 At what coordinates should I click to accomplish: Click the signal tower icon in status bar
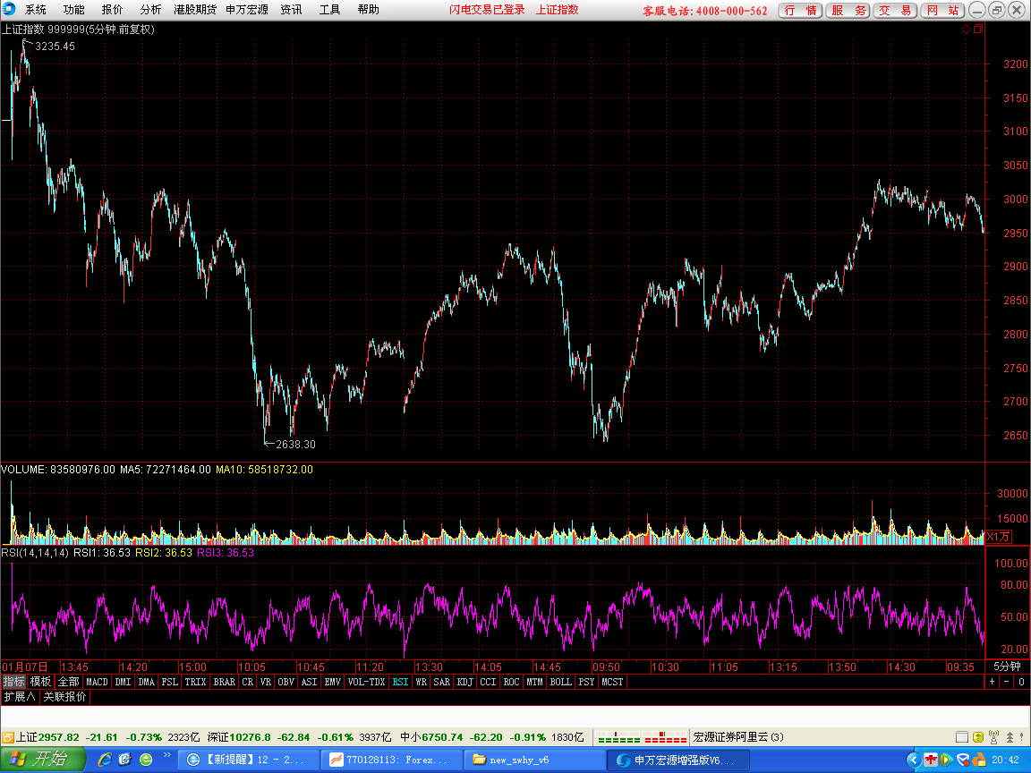coord(993,737)
